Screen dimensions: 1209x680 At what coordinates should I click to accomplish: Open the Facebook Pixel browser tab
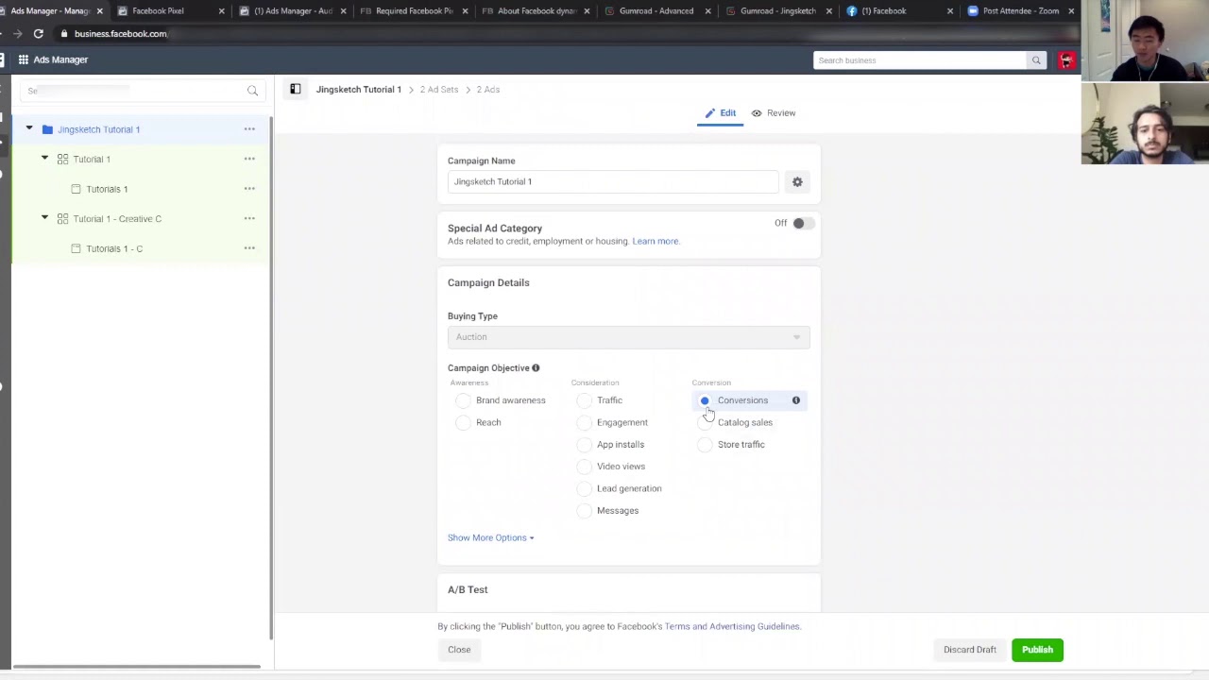(x=158, y=11)
